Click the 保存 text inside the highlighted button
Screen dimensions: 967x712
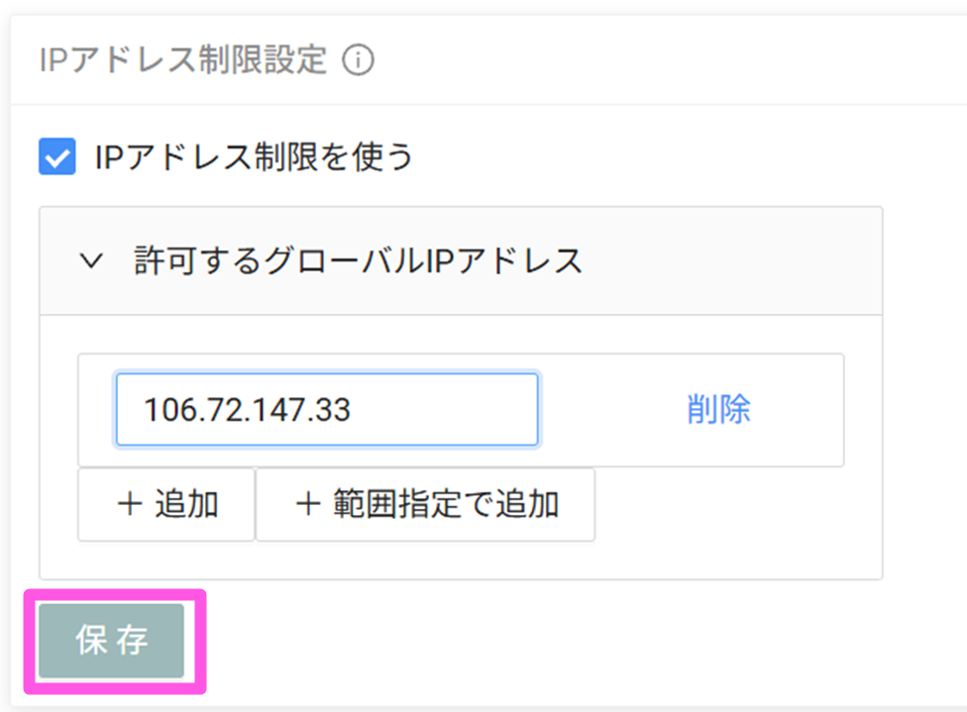click(112, 641)
